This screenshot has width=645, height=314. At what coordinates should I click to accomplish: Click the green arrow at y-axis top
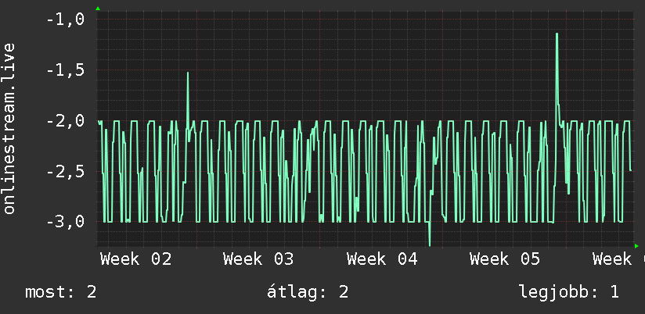pyautogui.click(x=98, y=9)
